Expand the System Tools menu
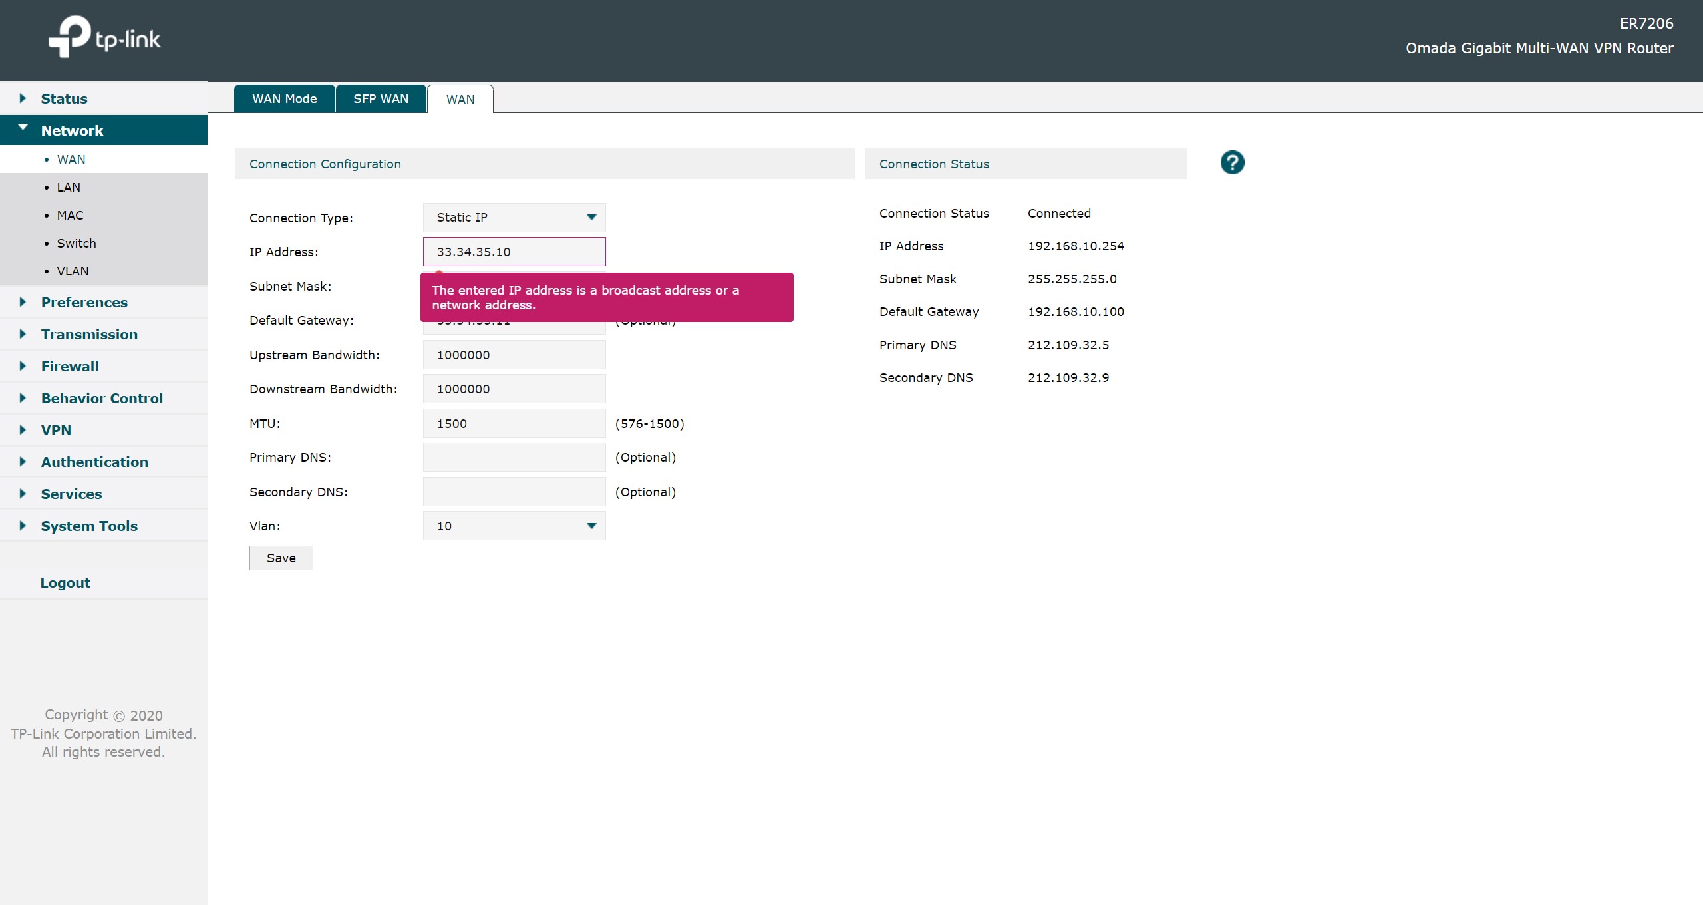Viewport: 1703px width, 905px height. 89,526
